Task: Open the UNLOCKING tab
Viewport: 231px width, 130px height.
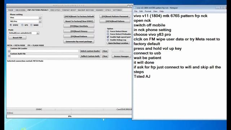Action: pyautogui.click(x=21, y=10)
